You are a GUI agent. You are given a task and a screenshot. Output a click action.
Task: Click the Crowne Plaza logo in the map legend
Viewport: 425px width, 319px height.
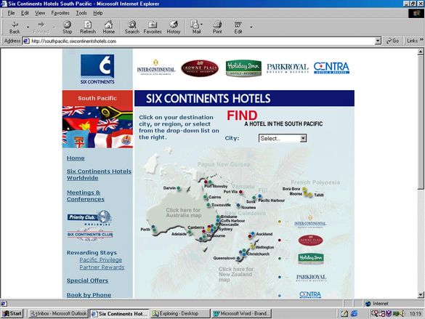coord(311,240)
